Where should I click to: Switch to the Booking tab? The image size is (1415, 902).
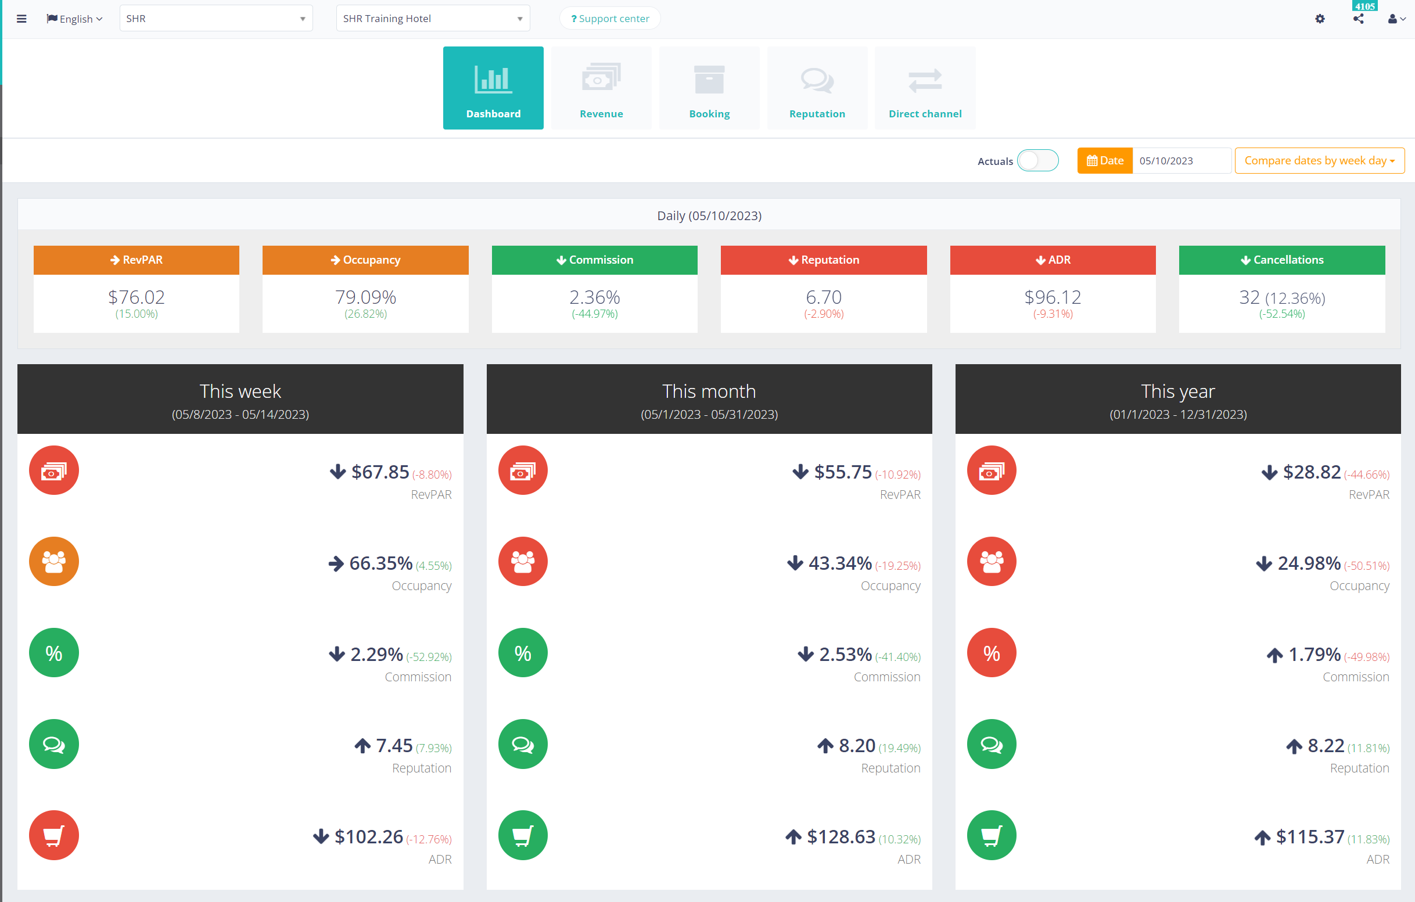709,88
